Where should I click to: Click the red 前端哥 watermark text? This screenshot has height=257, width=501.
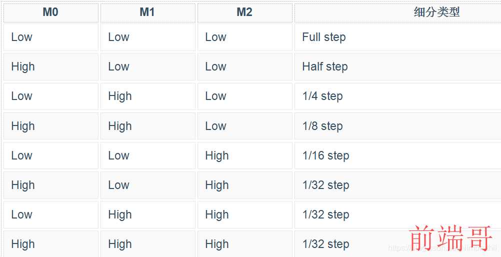pyautogui.click(x=451, y=238)
